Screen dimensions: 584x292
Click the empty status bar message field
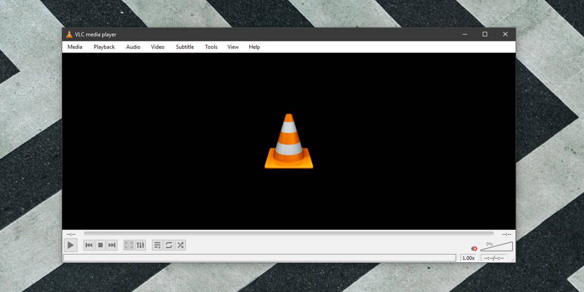click(260, 258)
